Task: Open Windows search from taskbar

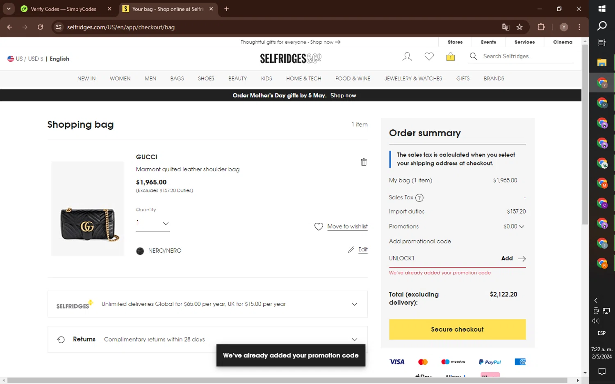Action: [602, 26]
